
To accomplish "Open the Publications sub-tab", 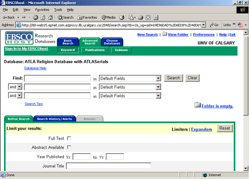I will click(x=95, y=50).
